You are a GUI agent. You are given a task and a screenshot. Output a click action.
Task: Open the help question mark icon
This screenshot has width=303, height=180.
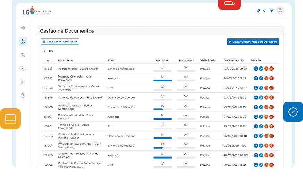(x=258, y=10)
